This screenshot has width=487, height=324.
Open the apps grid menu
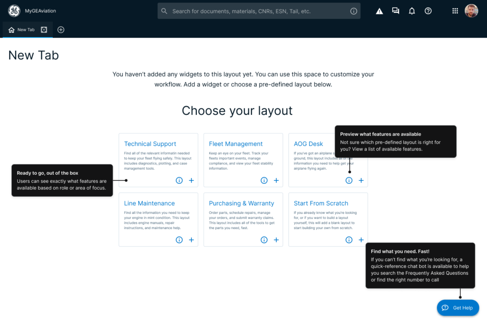[x=455, y=11]
